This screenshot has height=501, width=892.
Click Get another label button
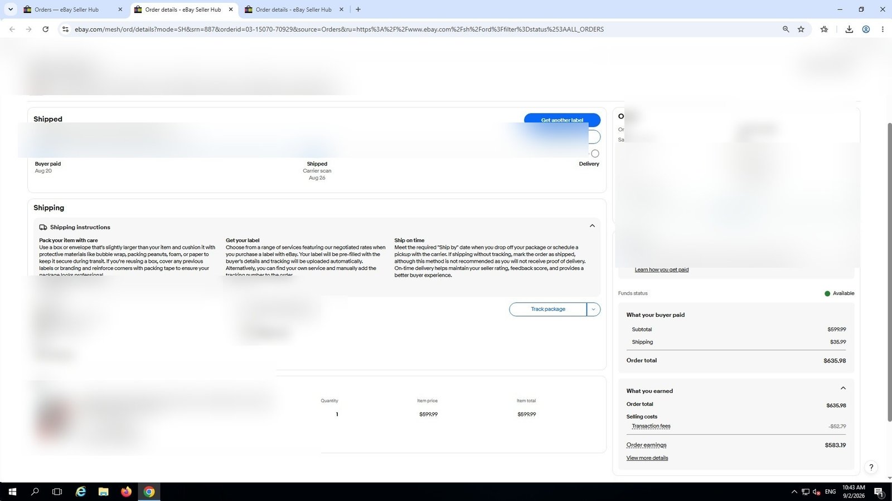click(562, 120)
